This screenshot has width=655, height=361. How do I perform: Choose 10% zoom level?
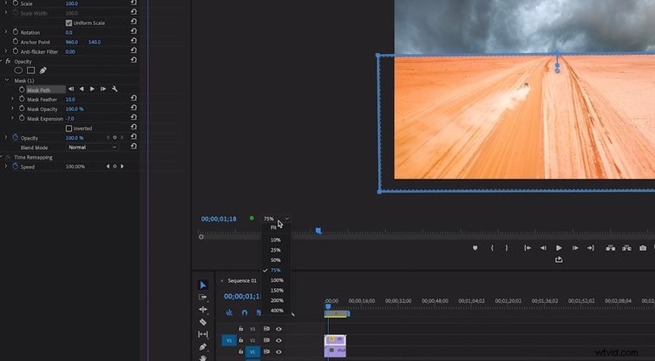point(275,240)
